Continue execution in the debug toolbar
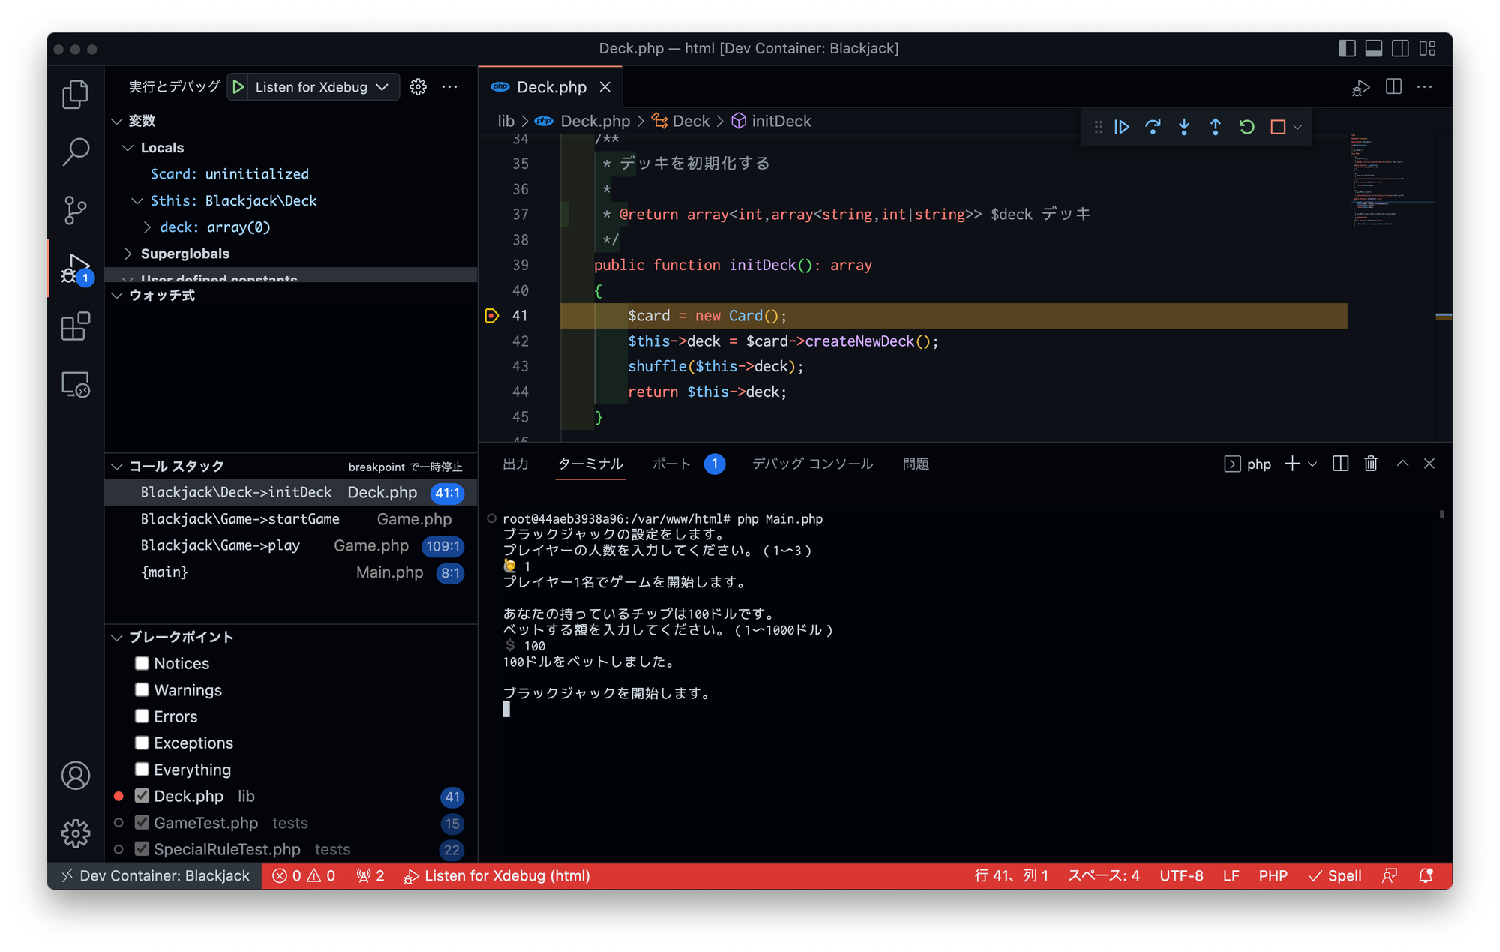This screenshot has width=1500, height=952. coord(1121,127)
